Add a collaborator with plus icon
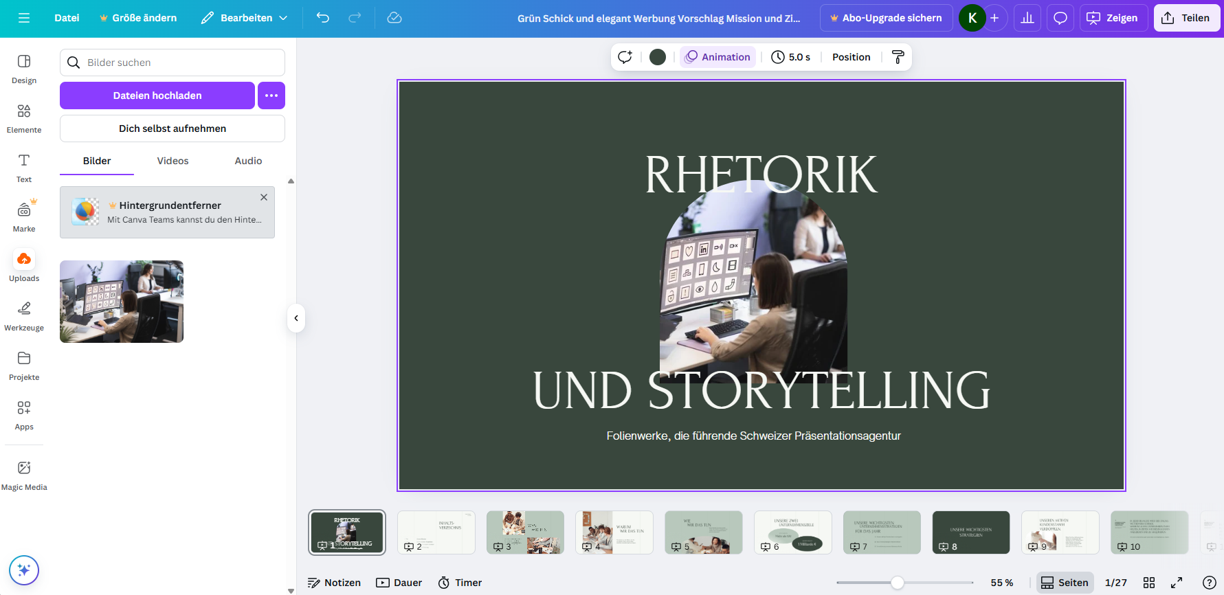The image size is (1224, 595). [x=994, y=18]
